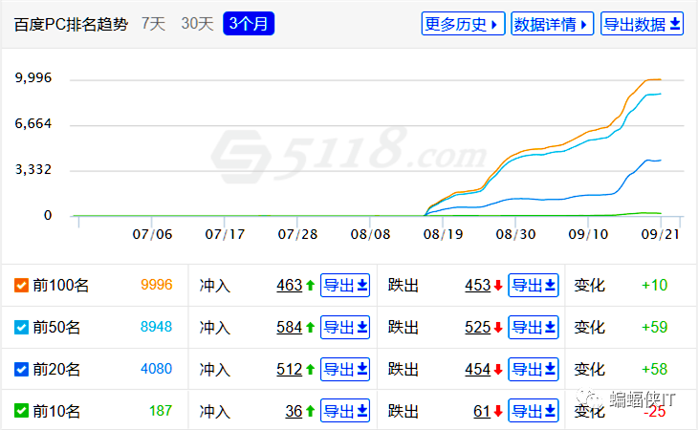
Task: Open the 36 冲入 link in 前10名 row
Action: 294,411
